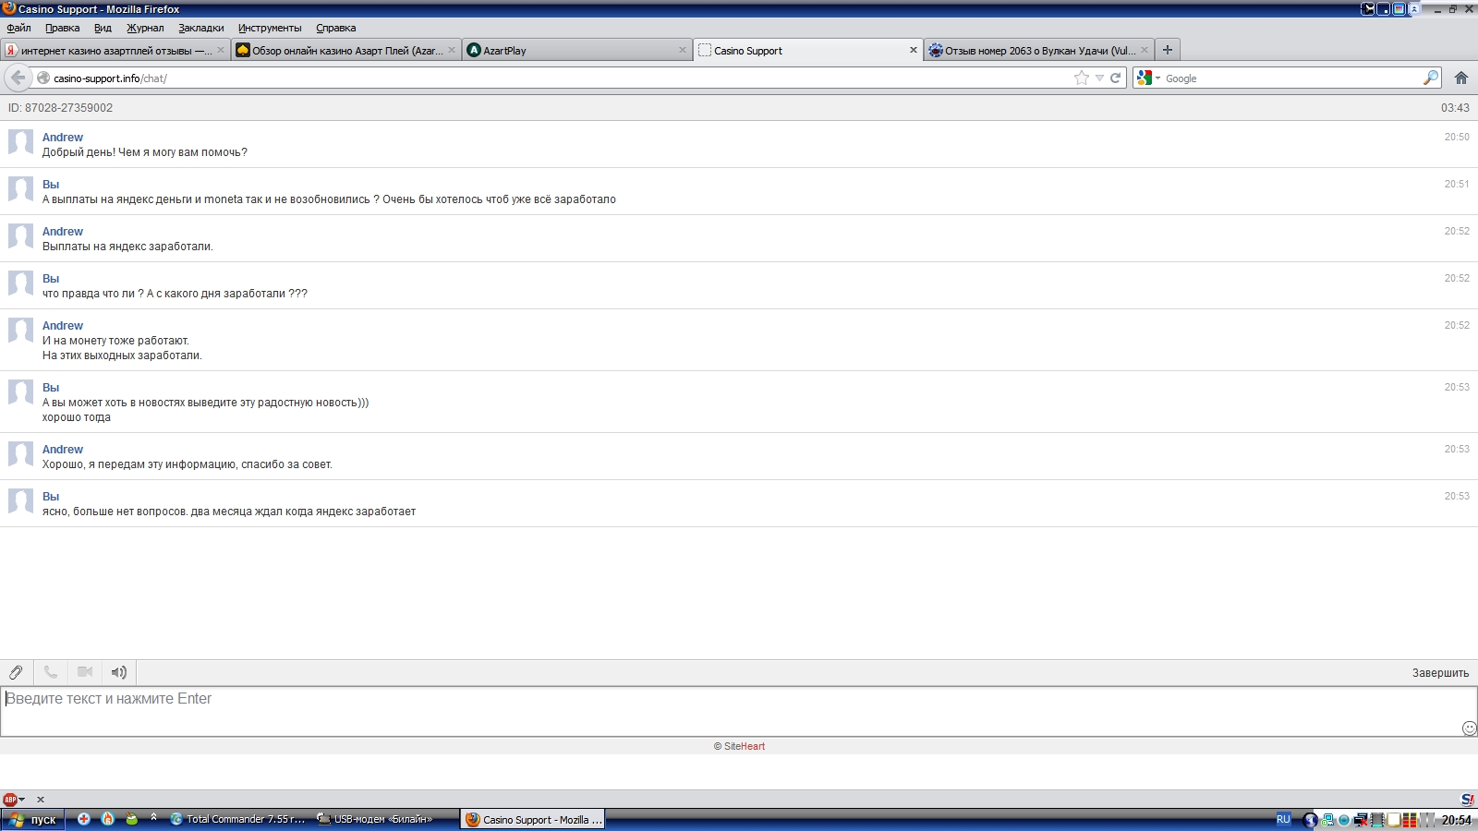Click the tray network connection icon
1478x831 pixels.
tap(1327, 819)
